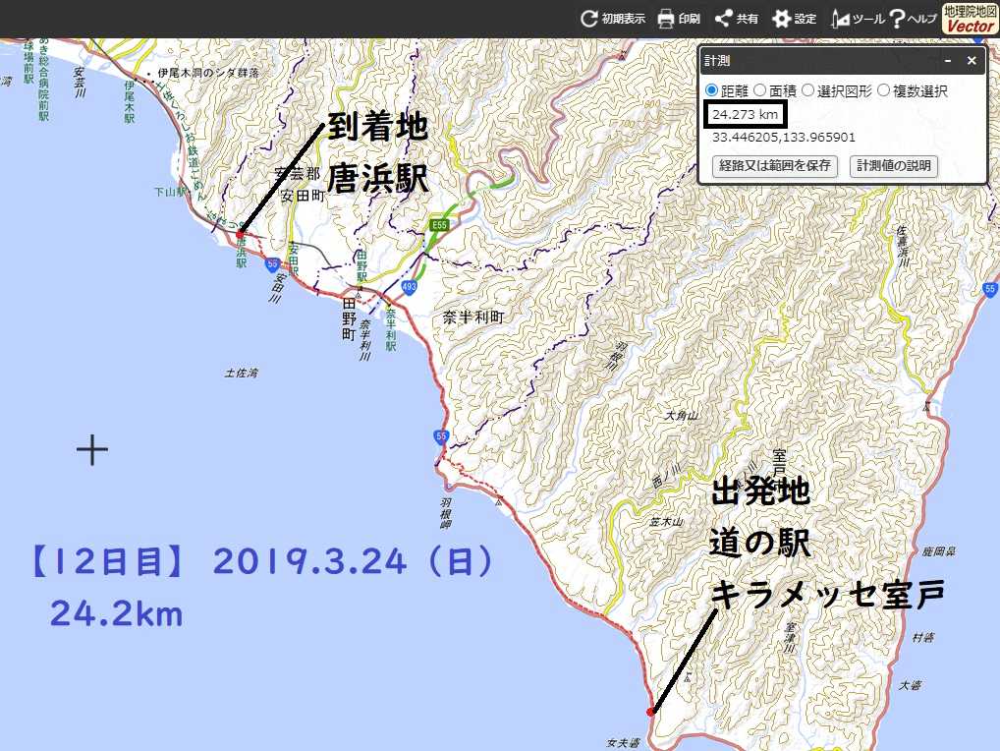1000x751 pixels.
Task: Open the 印刷 print tool
Action: click(x=666, y=19)
